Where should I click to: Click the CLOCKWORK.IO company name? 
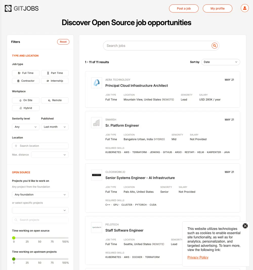coord(115,172)
